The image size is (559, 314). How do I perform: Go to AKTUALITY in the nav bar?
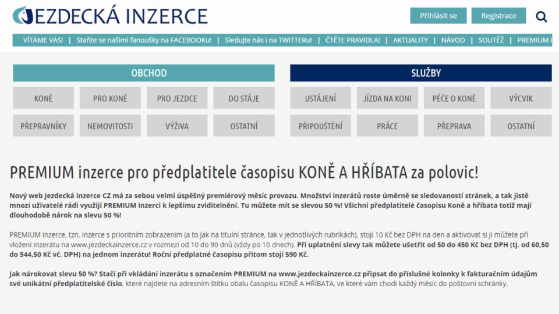click(411, 40)
